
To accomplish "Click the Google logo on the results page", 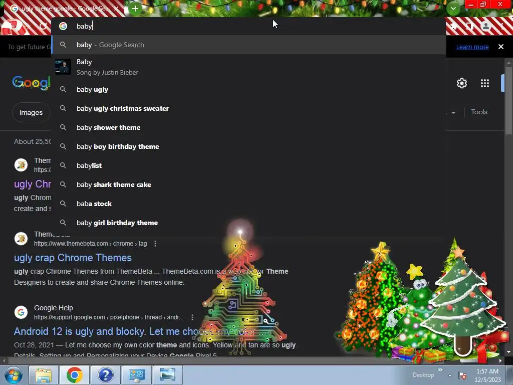I will (x=32, y=83).
